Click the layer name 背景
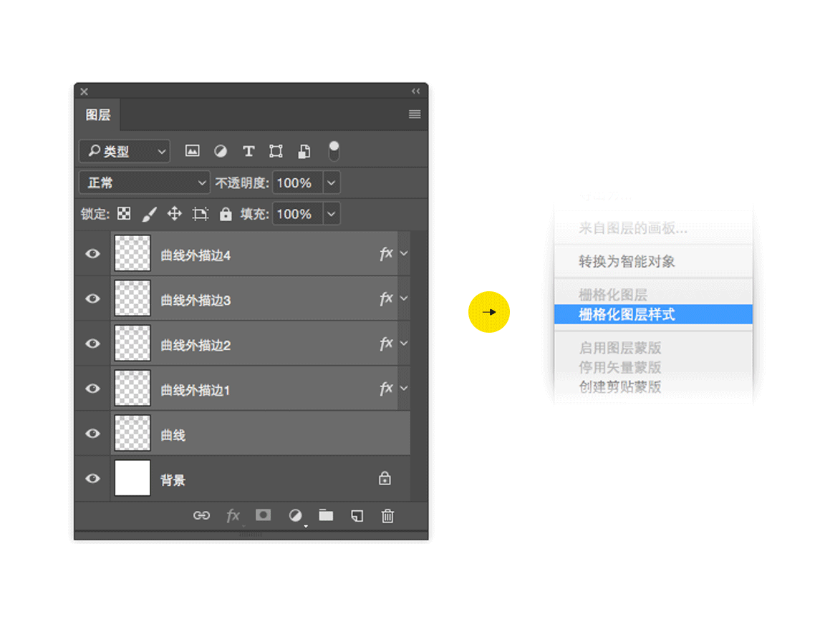Screen dimensions: 825x624 click(173, 480)
